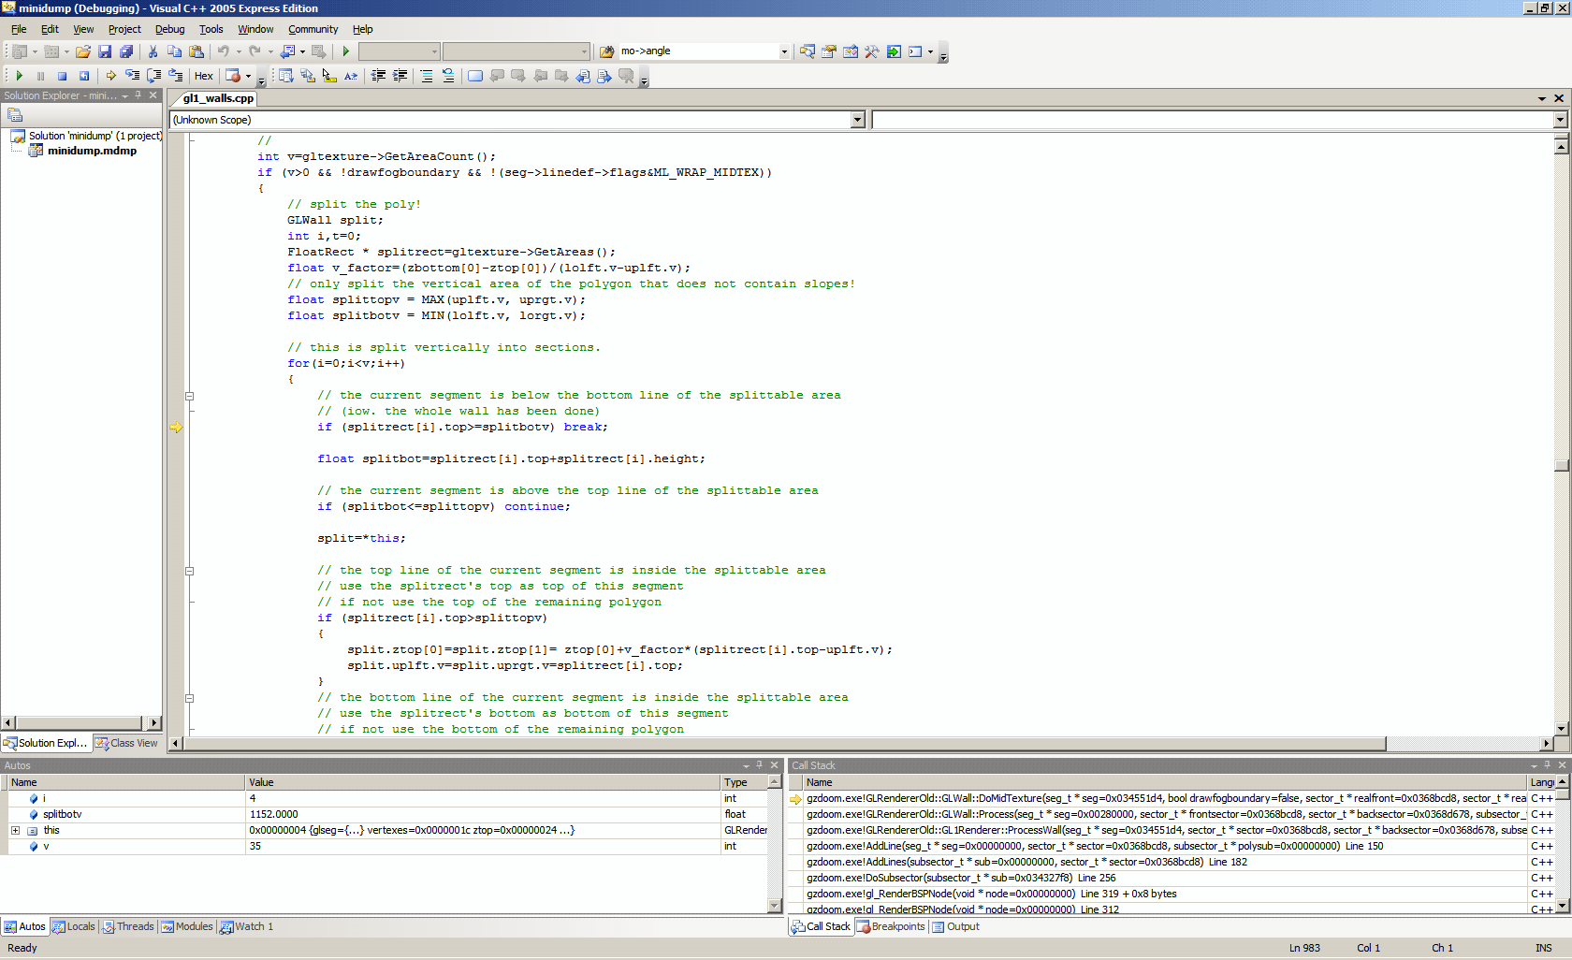Open the File menu
The image size is (1572, 960).
pyautogui.click(x=19, y=29)
